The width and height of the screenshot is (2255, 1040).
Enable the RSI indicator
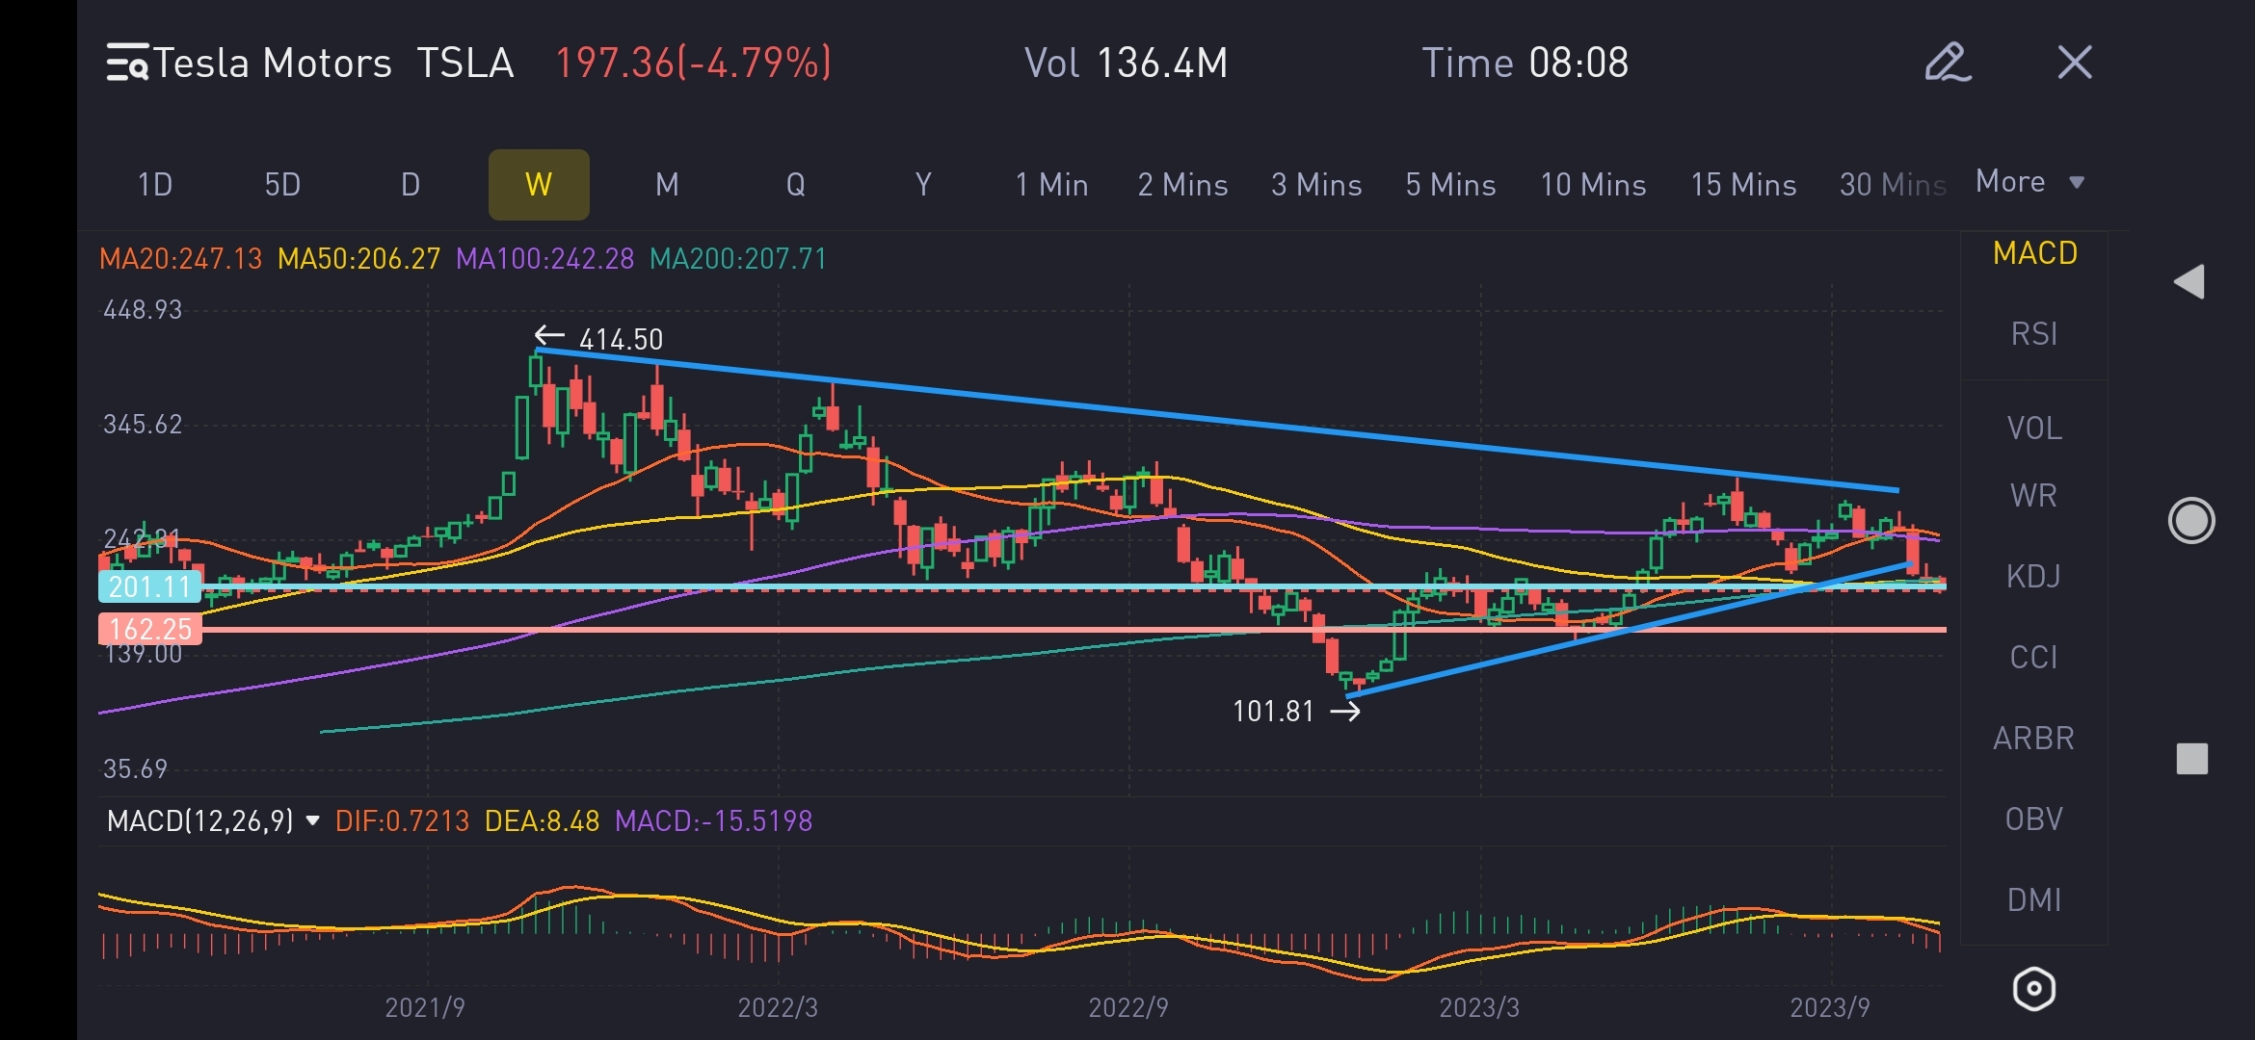click(2033, 334)
